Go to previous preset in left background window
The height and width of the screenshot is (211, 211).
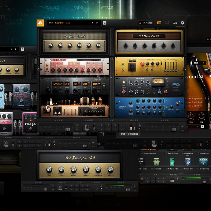[x=11, y=49]
